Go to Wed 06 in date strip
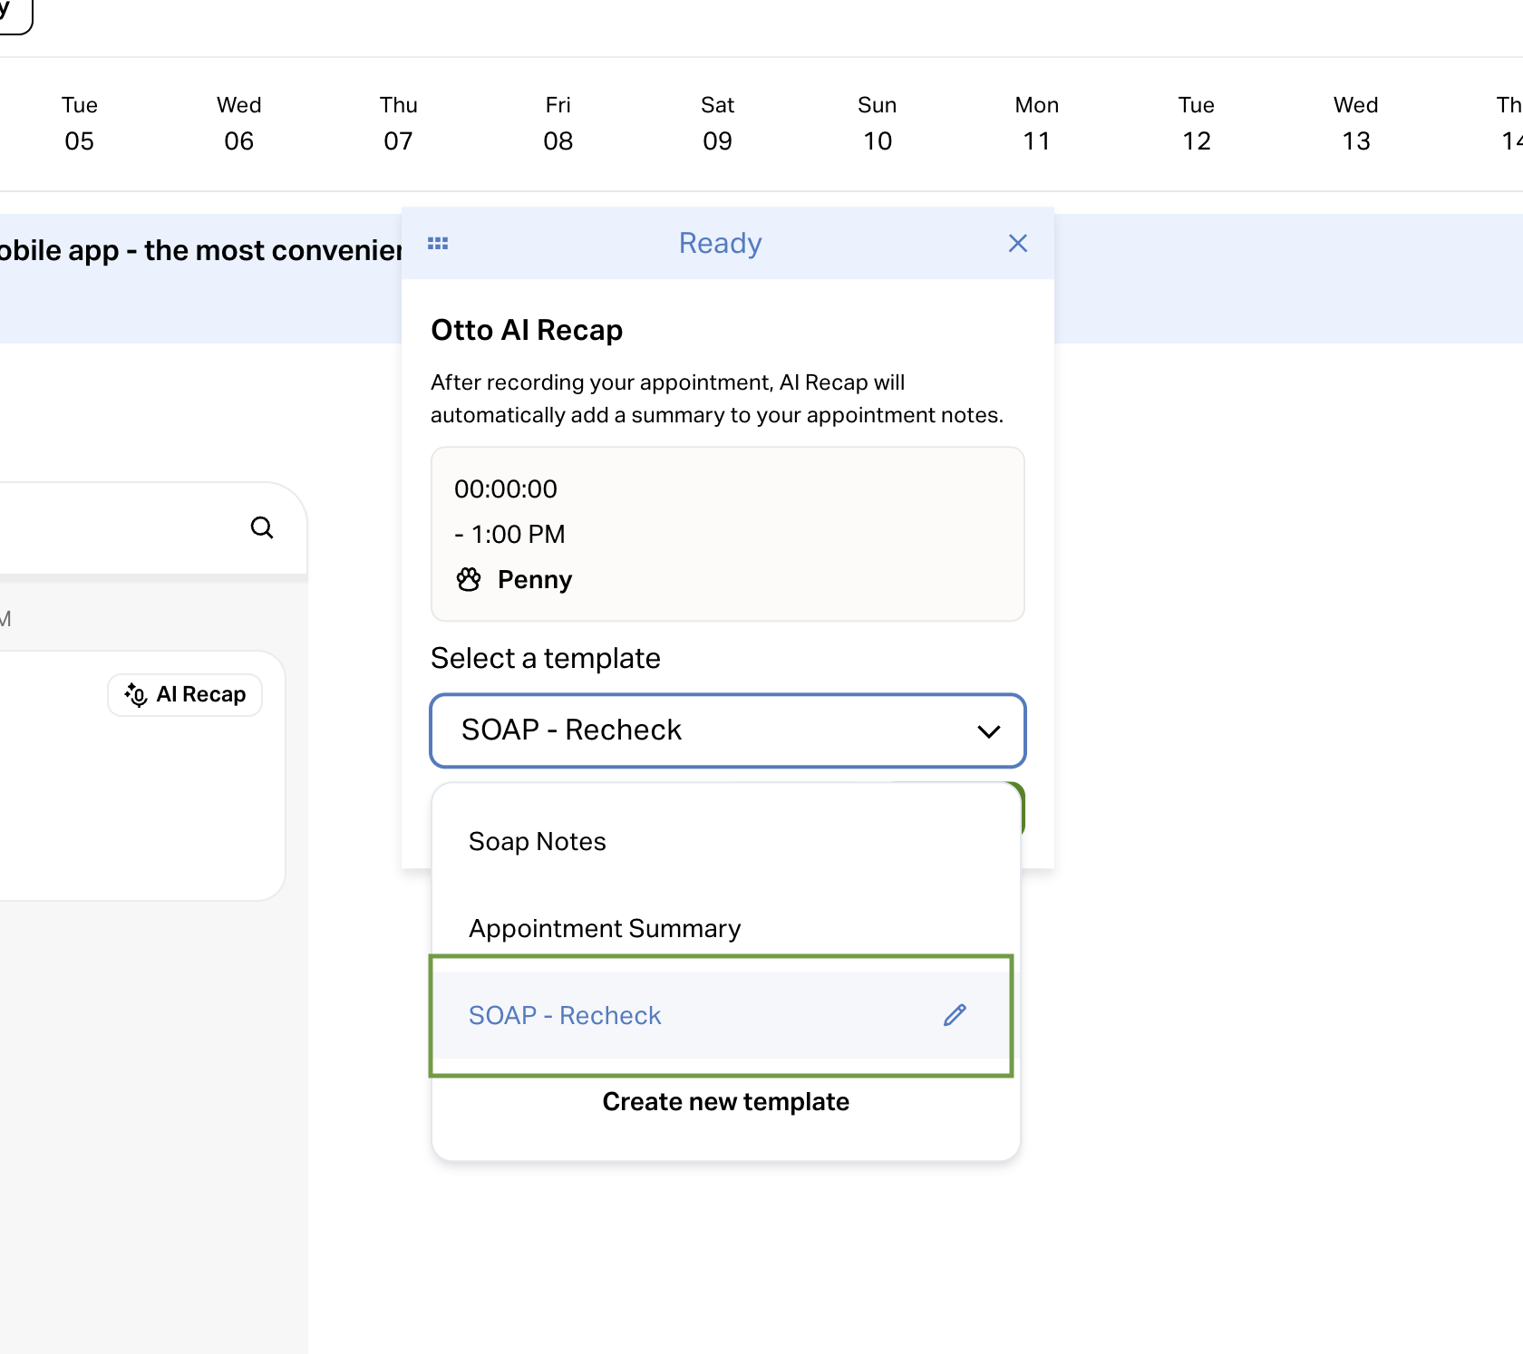 coord(239,123)
